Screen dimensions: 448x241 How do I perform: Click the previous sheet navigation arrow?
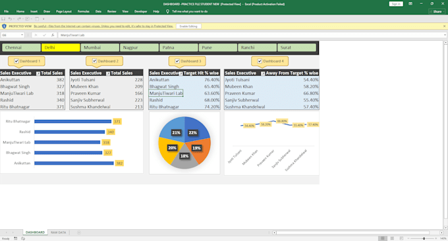click(7, 232)
